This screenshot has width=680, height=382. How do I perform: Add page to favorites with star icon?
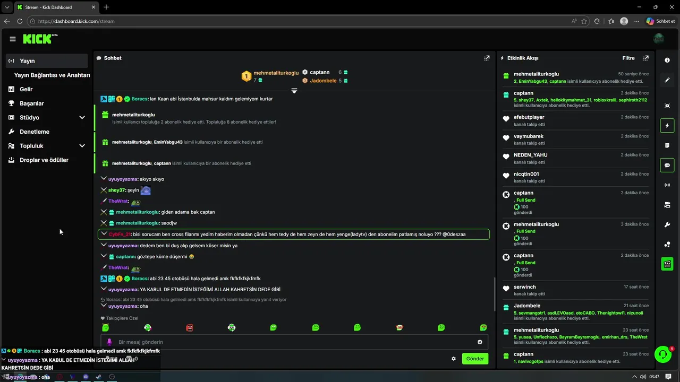point(584,21)
